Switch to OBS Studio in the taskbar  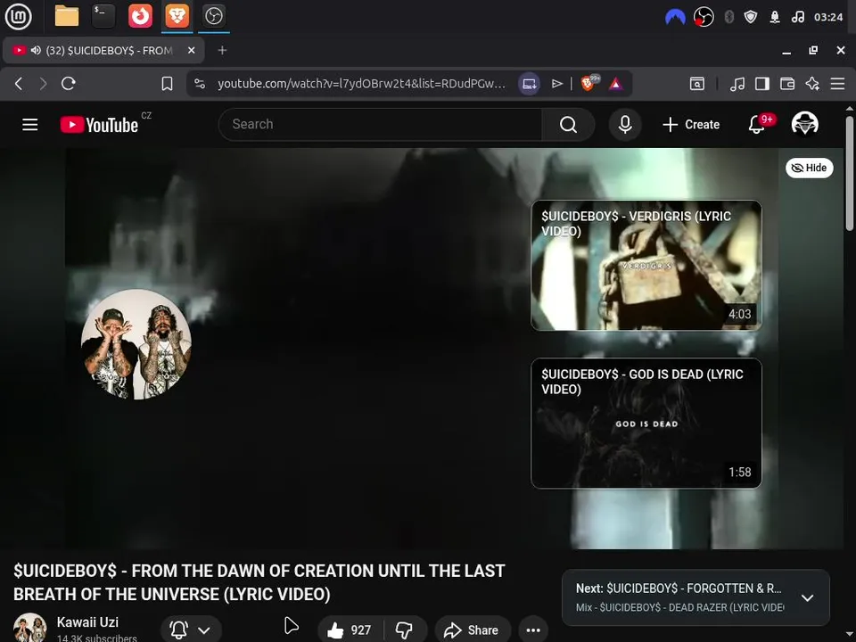[213, 16]
